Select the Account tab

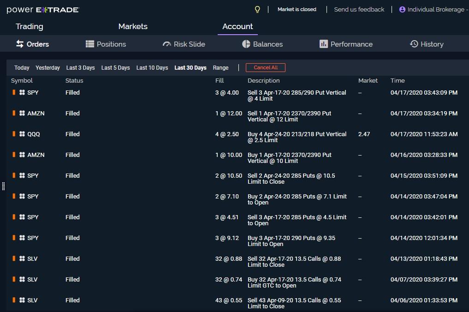(x=237, y=26)
